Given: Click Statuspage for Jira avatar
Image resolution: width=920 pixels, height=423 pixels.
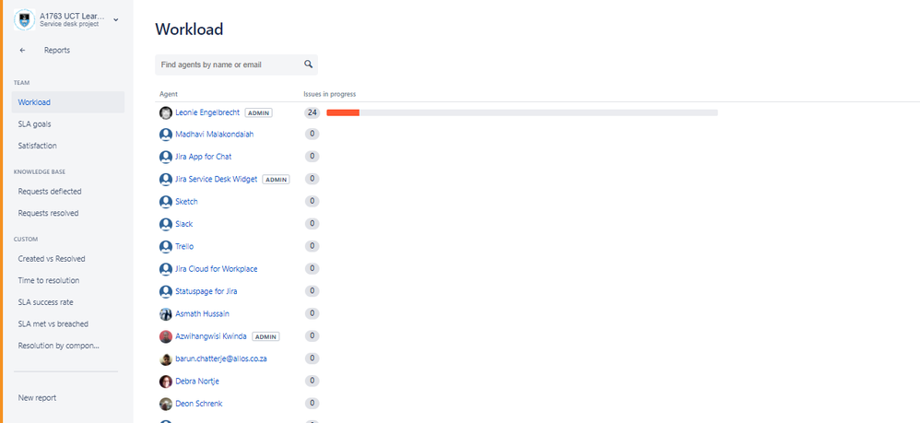Looking at the screenshot, I should tap(165, 291).
